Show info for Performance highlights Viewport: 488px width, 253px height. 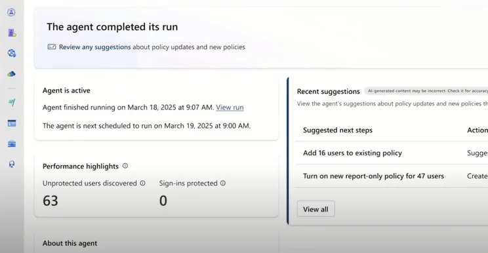tap(125, 166)
